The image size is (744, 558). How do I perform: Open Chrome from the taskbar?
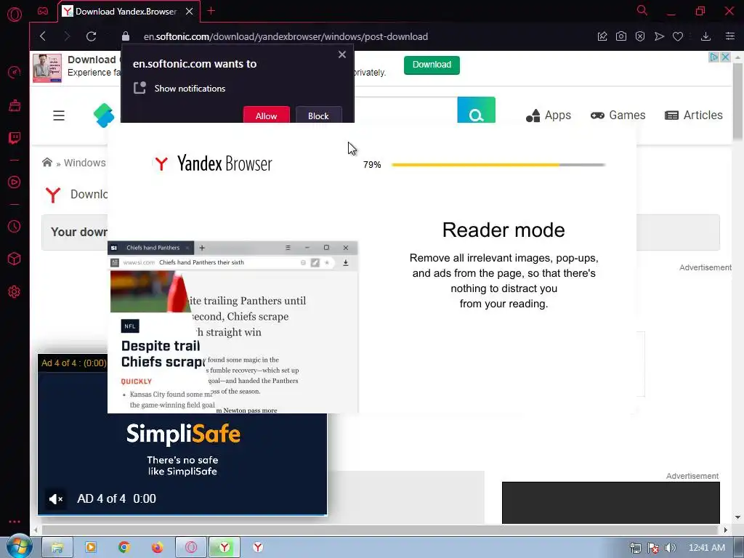124,547
